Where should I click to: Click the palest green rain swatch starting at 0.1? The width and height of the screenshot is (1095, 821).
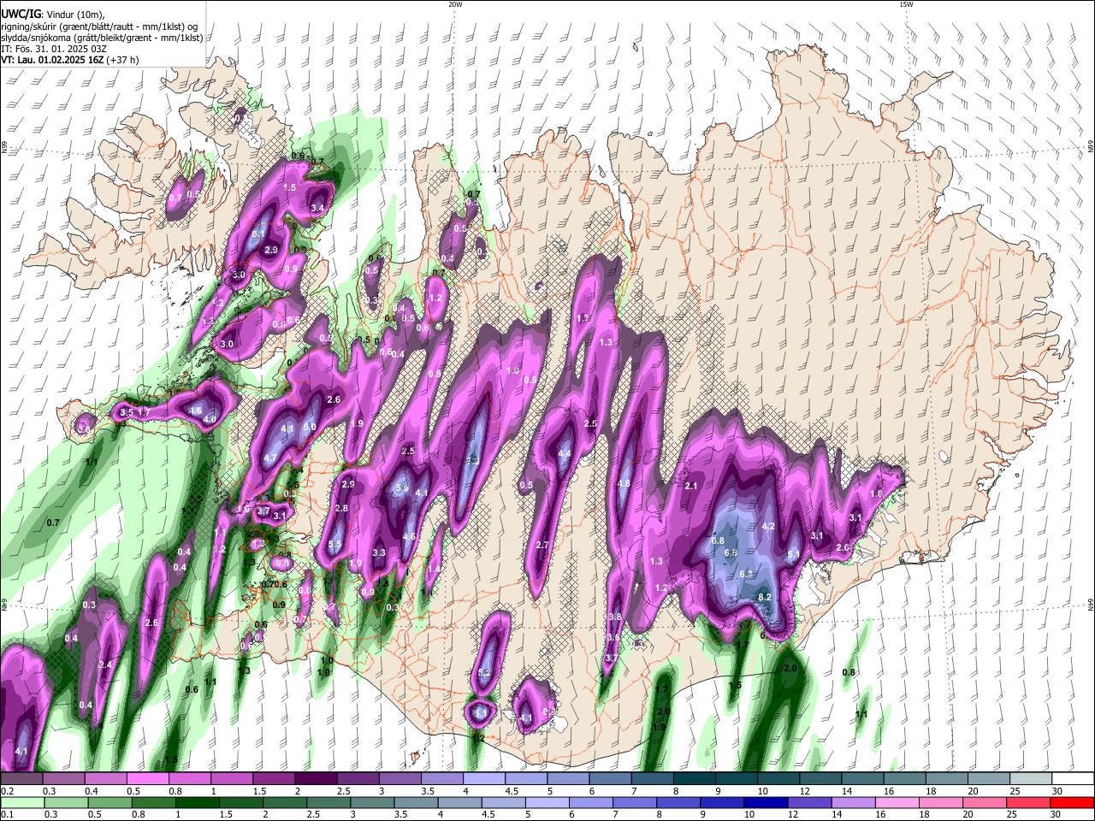[x=21, y=803]
